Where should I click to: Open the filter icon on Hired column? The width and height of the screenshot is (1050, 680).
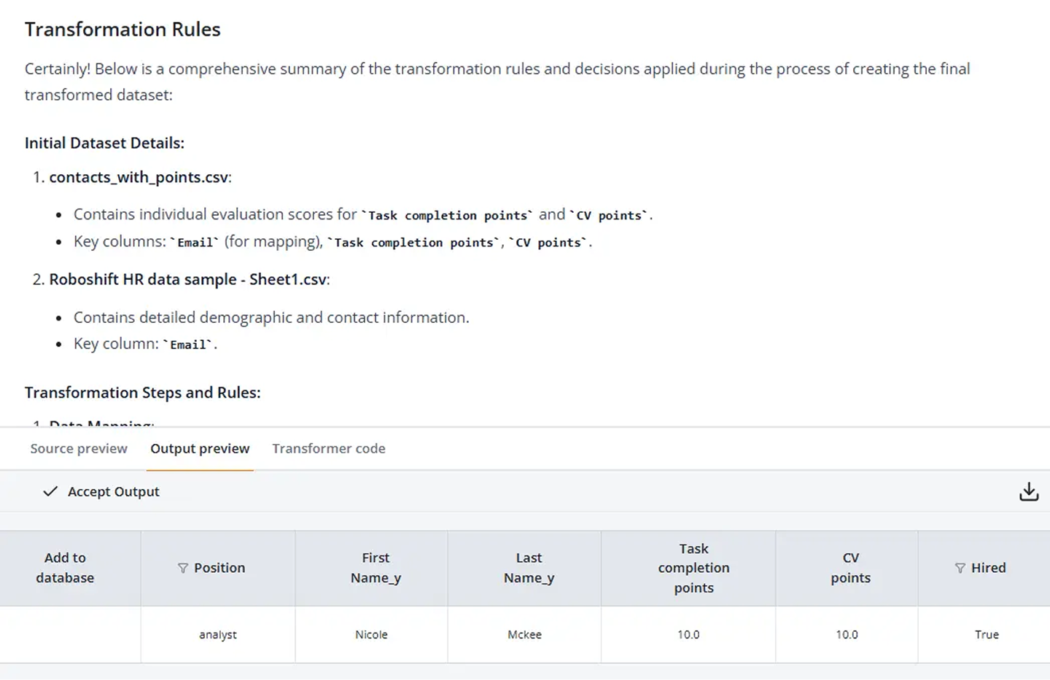[x=960, y=568]
